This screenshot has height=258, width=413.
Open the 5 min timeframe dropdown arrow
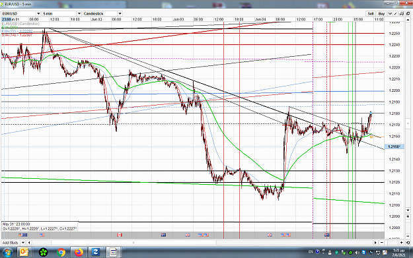(x=79, y=13)
